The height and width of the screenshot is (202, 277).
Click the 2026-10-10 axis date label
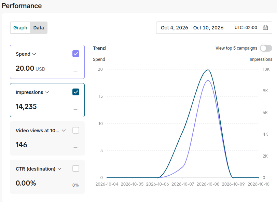(x=259, y=184)
